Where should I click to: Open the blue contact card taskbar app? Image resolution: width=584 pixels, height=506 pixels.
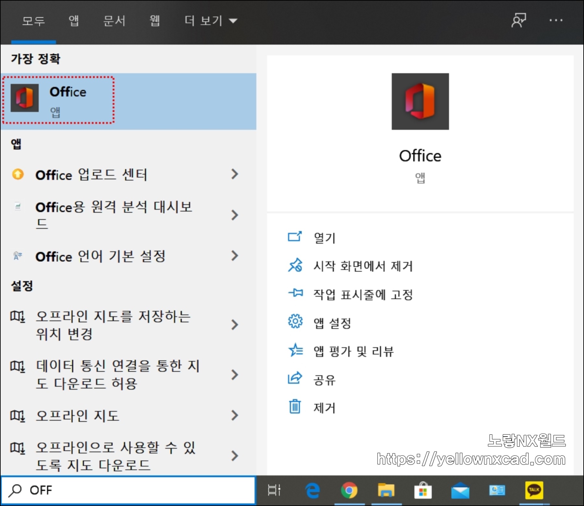[497, 490]
